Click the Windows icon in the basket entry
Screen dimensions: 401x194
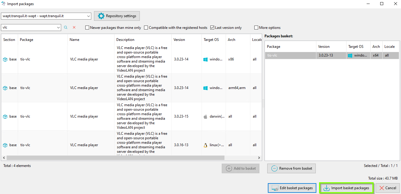click(x=350, y=55)
